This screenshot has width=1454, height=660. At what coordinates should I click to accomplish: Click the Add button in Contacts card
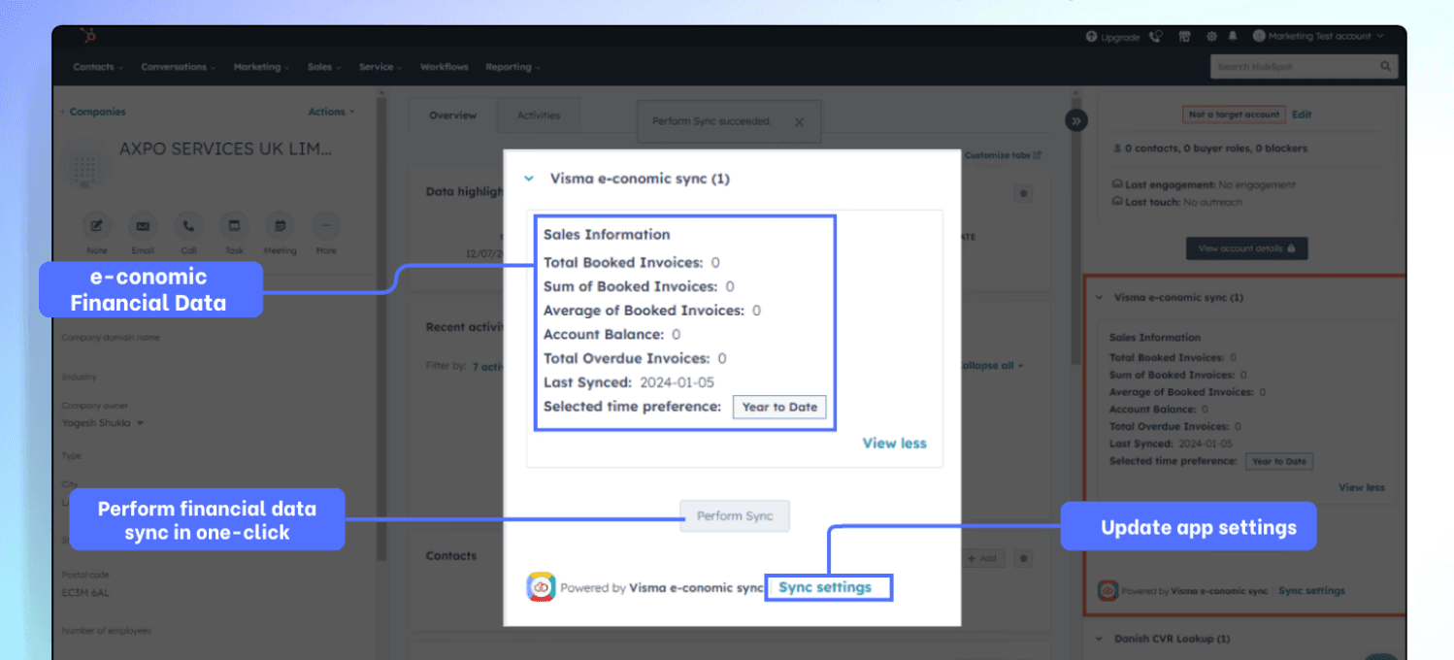click(x=982, y=558)
